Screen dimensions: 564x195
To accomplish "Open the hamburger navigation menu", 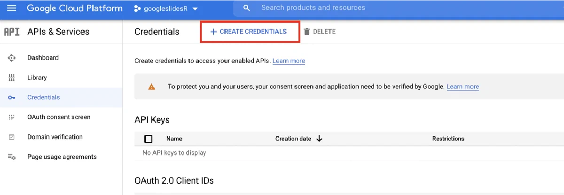I will pos(11,8).
